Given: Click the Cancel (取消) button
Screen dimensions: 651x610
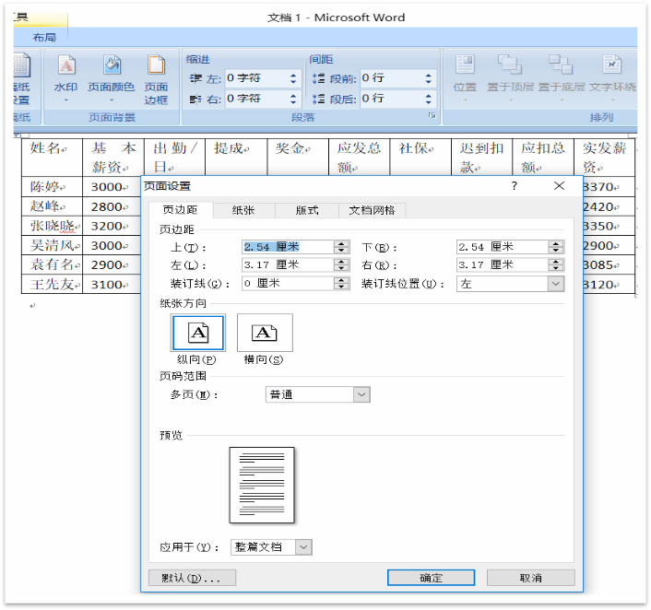Looking at the screenshot, I should [530, 578].
